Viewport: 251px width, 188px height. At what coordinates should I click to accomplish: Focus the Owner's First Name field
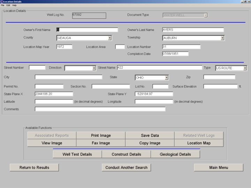(x=87, y=30)
